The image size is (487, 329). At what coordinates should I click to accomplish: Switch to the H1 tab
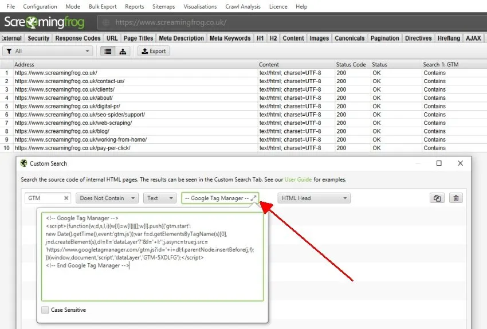tap(260, 38)
